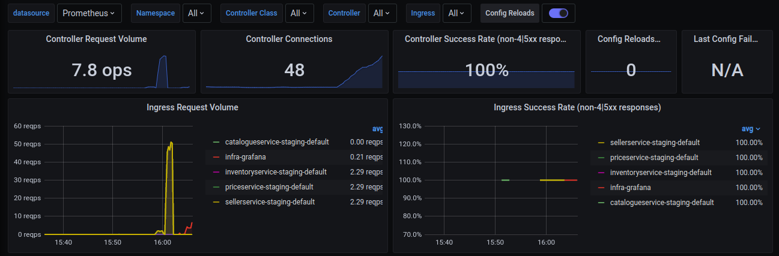Open Controller Request Volume panel title menu
The image size is (779, 256).
tap(96, 39)
